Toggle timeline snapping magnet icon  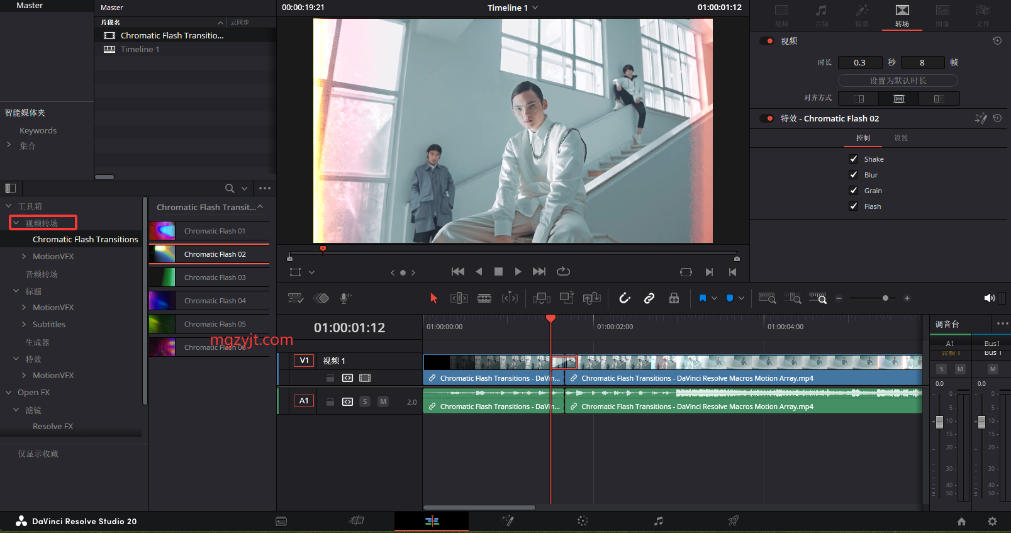coord(625,298)
